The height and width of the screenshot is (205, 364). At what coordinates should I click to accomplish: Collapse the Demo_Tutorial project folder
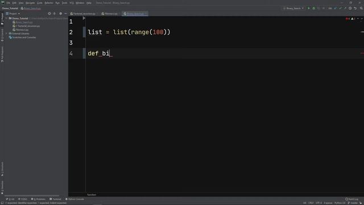pos(6,18)
